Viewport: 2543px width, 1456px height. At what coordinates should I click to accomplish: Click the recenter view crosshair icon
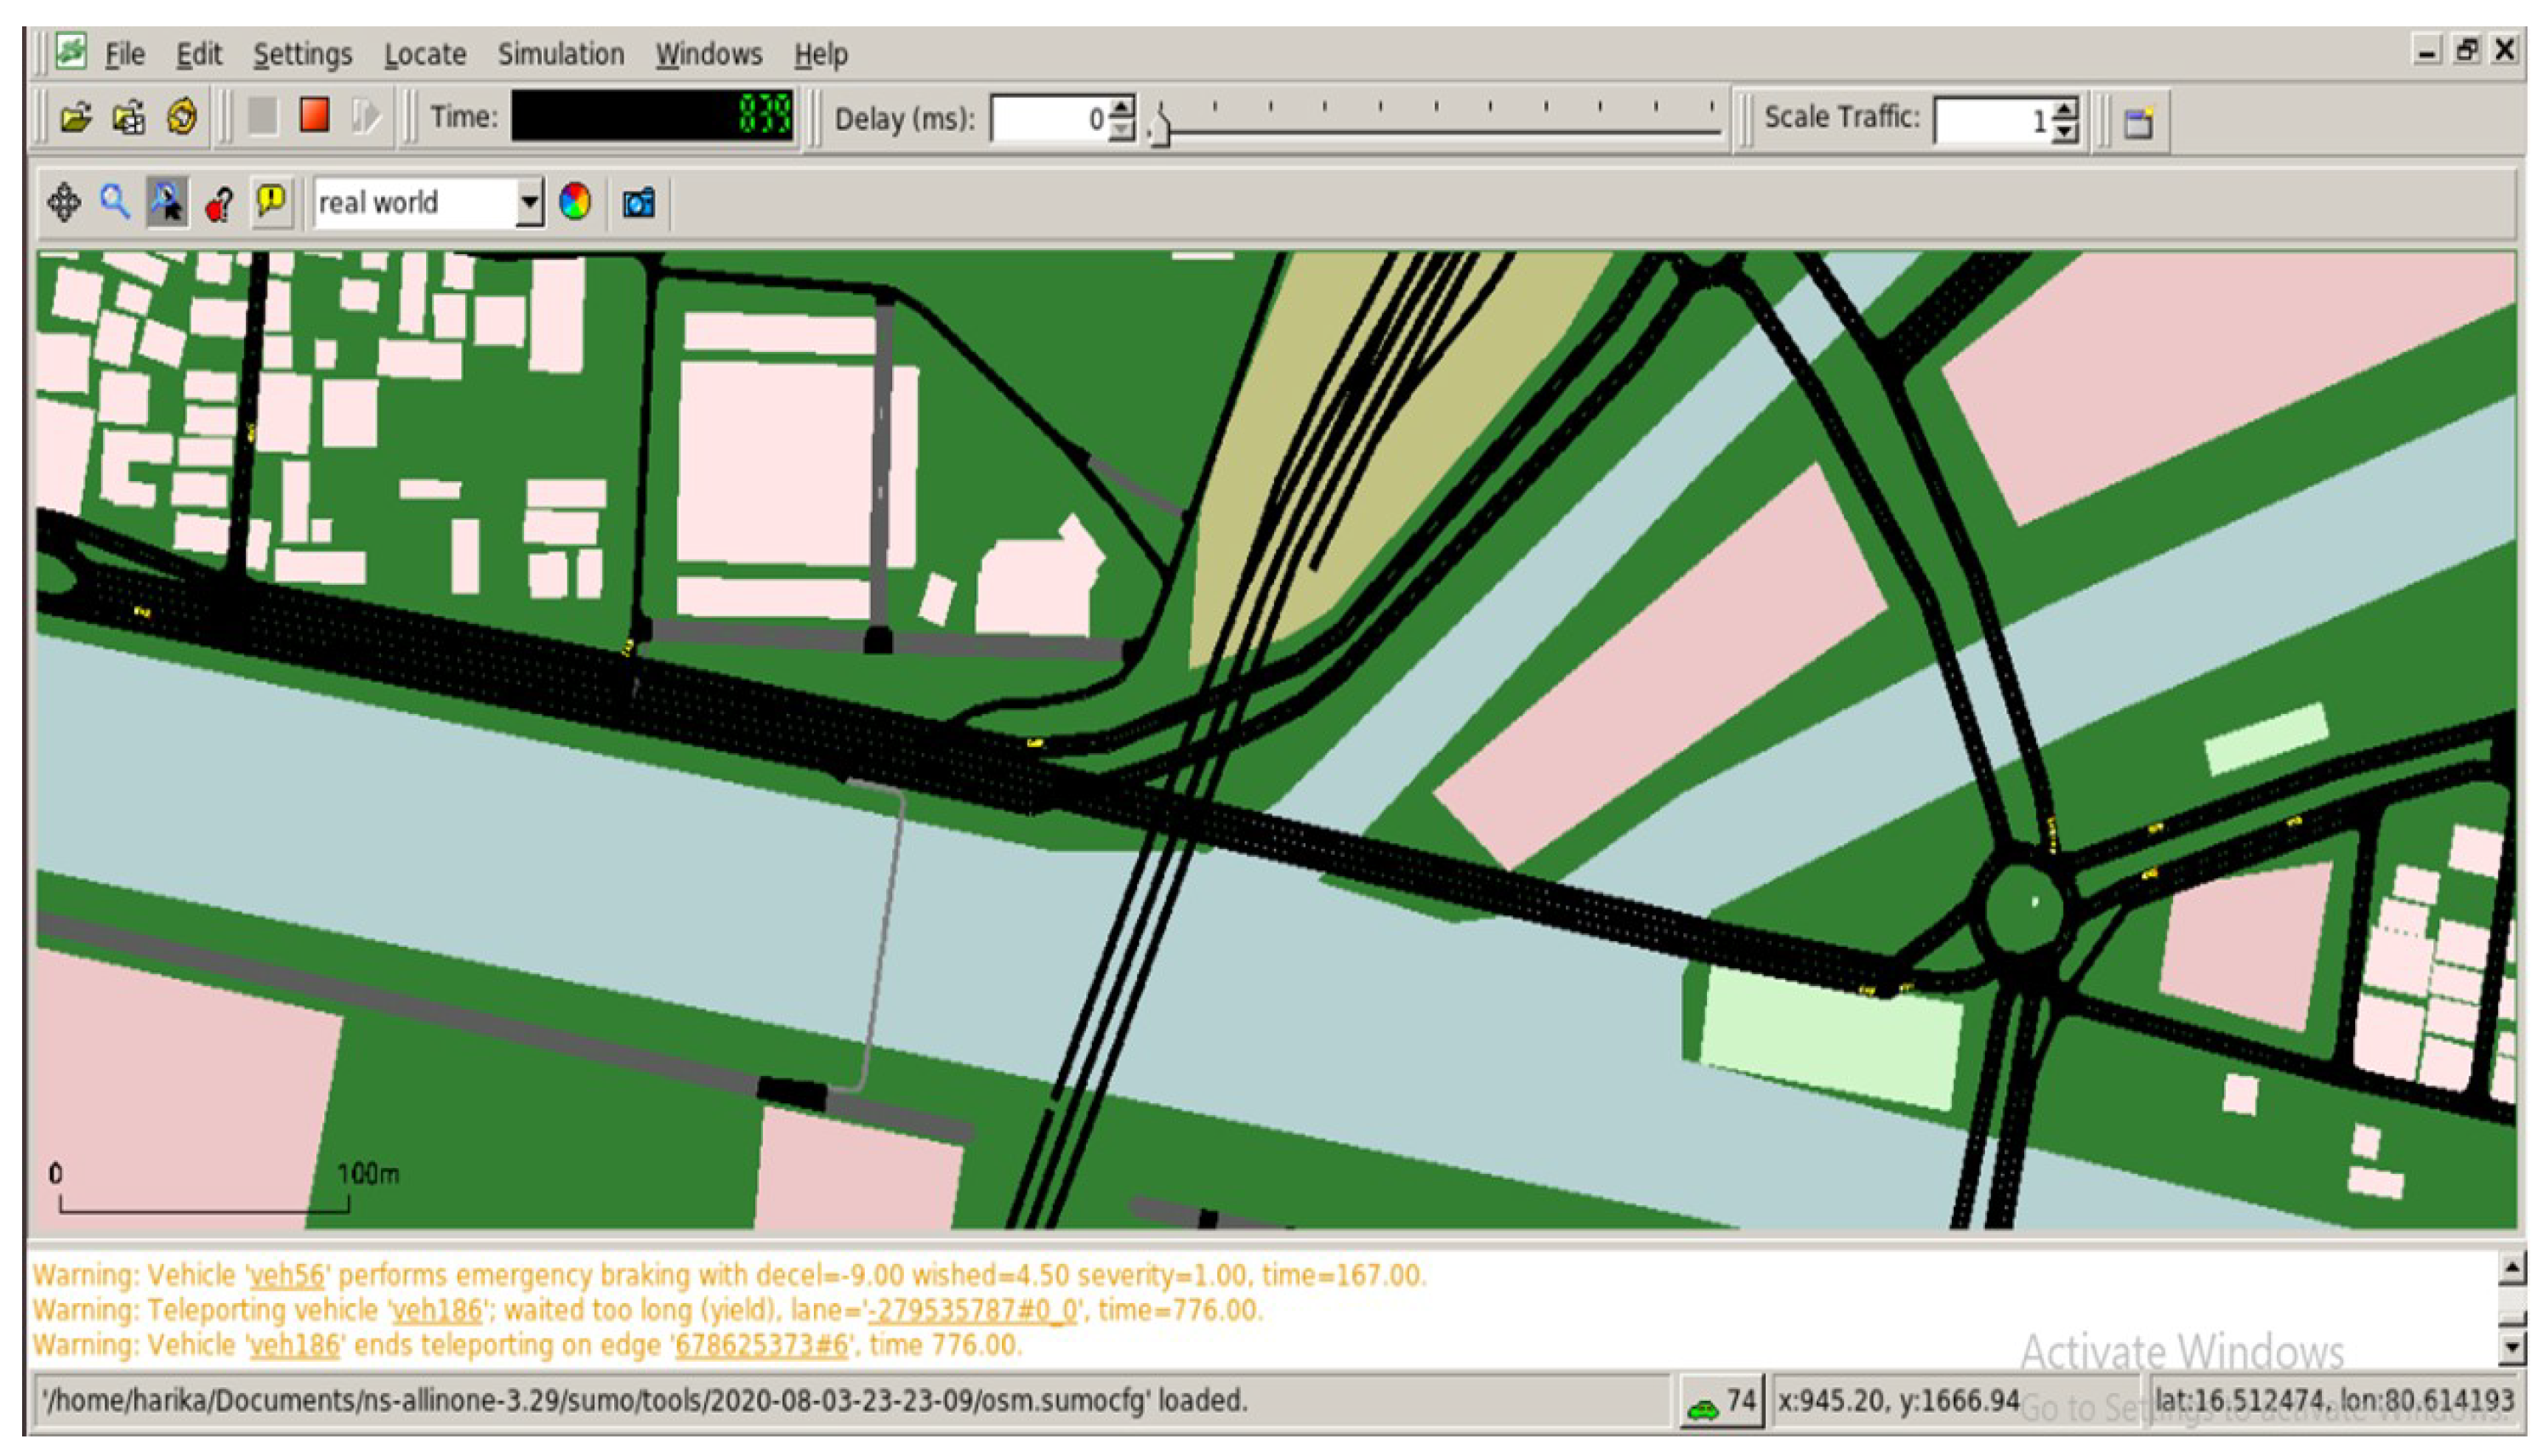pos(64,203)
